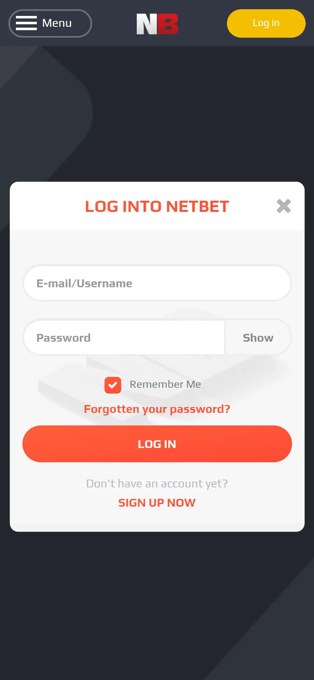This screenshot has height=680, width=314.
Task: Click the word Menu in header
Action: pyautogui.click(x=57, y=23)
